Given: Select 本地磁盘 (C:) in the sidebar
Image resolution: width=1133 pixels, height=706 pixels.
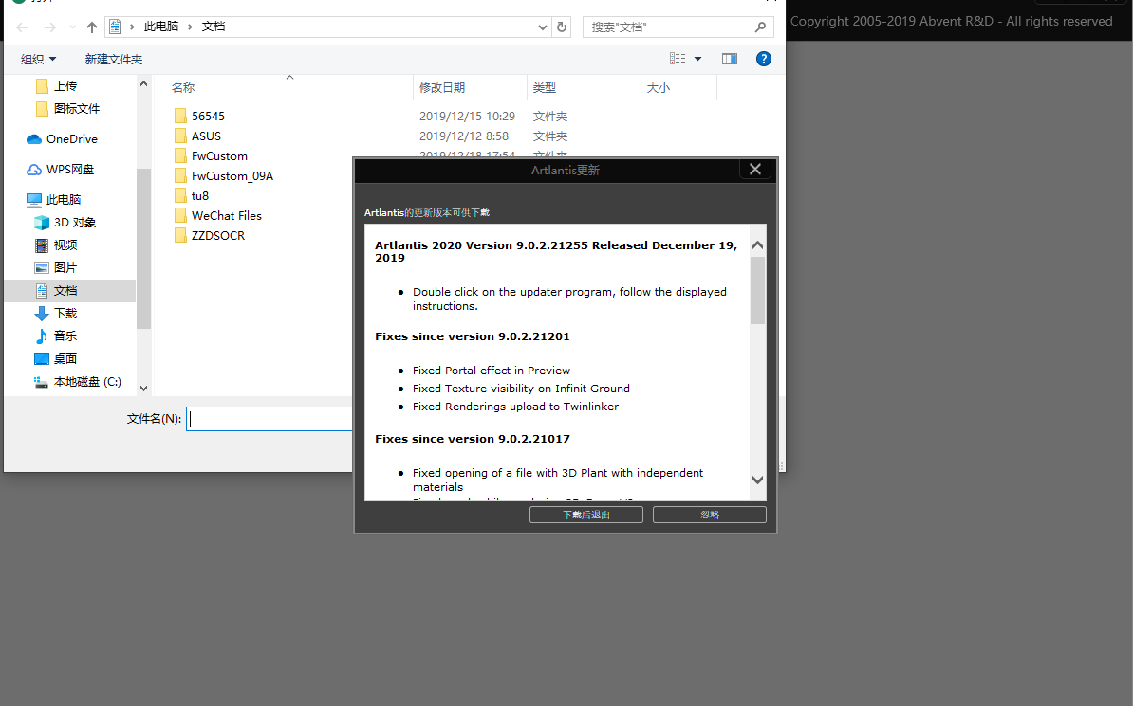Looking at the screenshot, I should coord(86,382).
